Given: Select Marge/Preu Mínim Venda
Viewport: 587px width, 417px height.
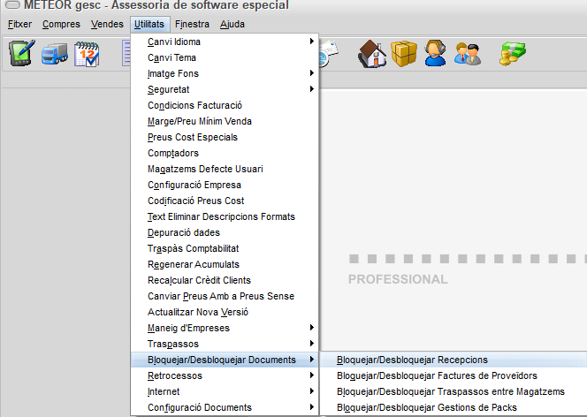Looking at the screenshot, I should coord(225,121).
